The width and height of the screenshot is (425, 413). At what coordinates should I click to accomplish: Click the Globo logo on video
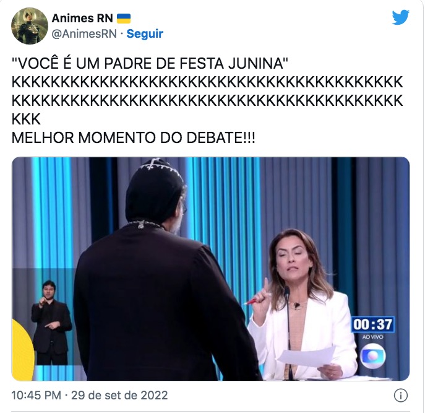click(x=373, y=356)
